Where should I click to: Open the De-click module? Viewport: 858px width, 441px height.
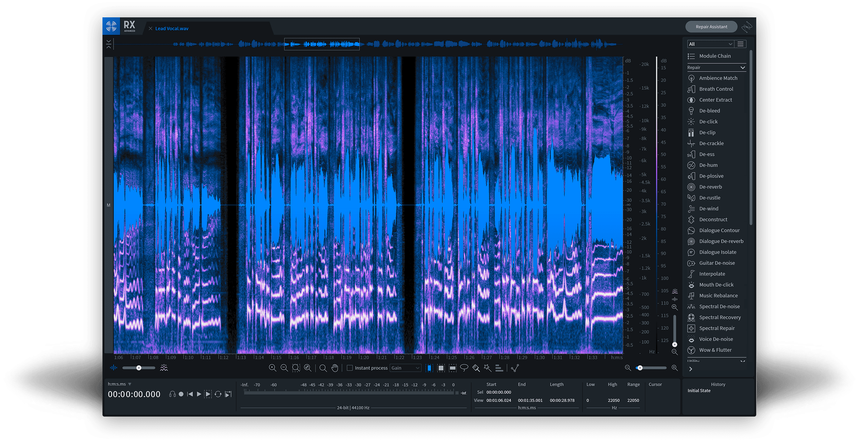click(716, 121)
